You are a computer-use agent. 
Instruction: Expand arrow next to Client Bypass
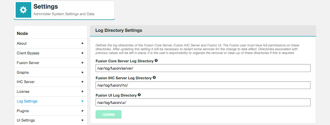(83, 53)
